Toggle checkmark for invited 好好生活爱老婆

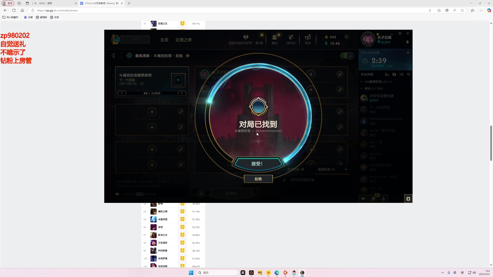point(284,180)
